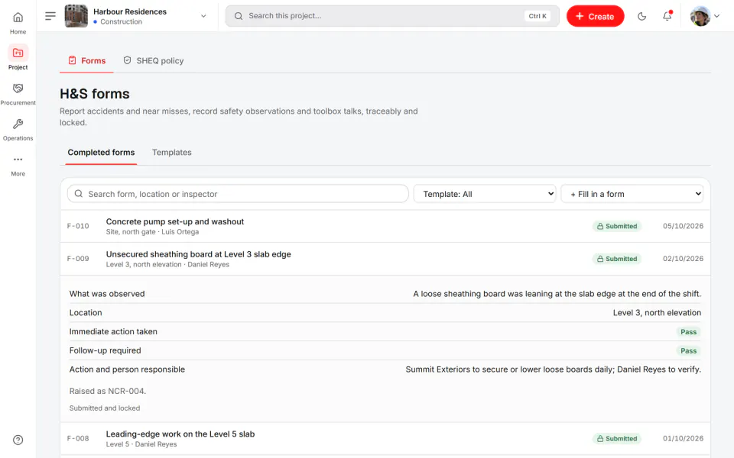Select the Completed forms tab

coord(101,153)
